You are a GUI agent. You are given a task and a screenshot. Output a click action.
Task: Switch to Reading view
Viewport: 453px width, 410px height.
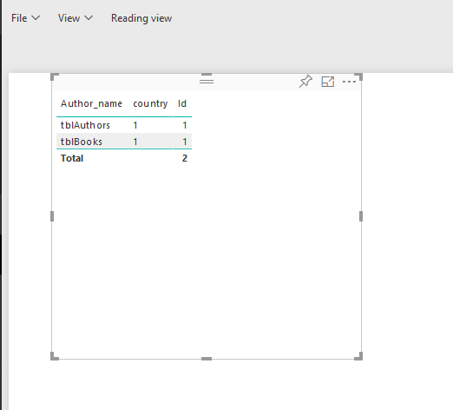(141, 18)
